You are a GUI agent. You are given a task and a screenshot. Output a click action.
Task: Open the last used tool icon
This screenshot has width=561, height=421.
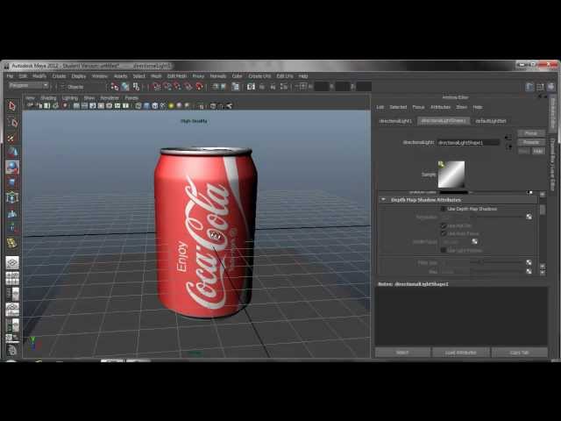point(12,243)
